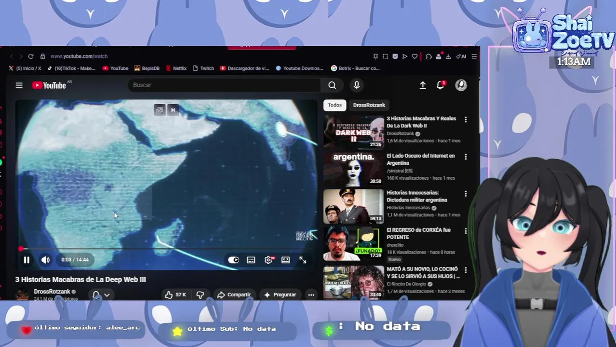Image resolution: width=616 pixels, height=347 pixels.
Task: Click the video title 3 Historias Macabras Deep Web III
Action: (80, 280)
